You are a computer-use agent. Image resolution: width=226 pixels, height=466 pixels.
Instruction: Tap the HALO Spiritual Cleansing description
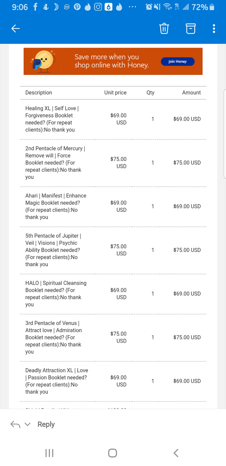click(56, 294)
